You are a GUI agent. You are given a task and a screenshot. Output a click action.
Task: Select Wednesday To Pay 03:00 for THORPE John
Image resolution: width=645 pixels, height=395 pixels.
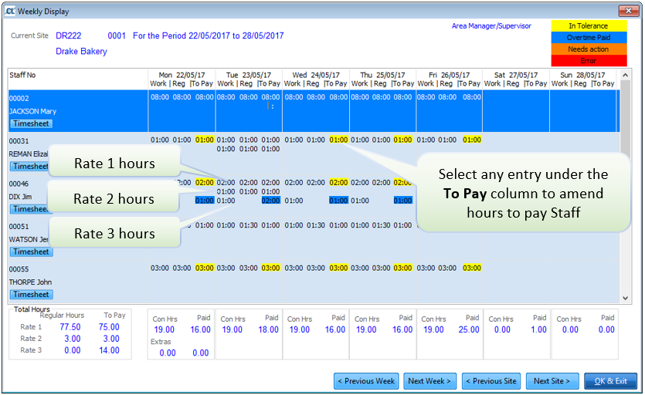[x=338, y=268]
